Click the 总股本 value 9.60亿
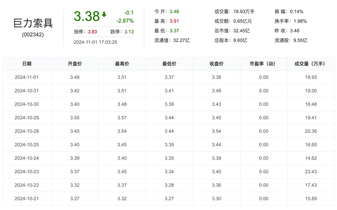 point(240,40)
